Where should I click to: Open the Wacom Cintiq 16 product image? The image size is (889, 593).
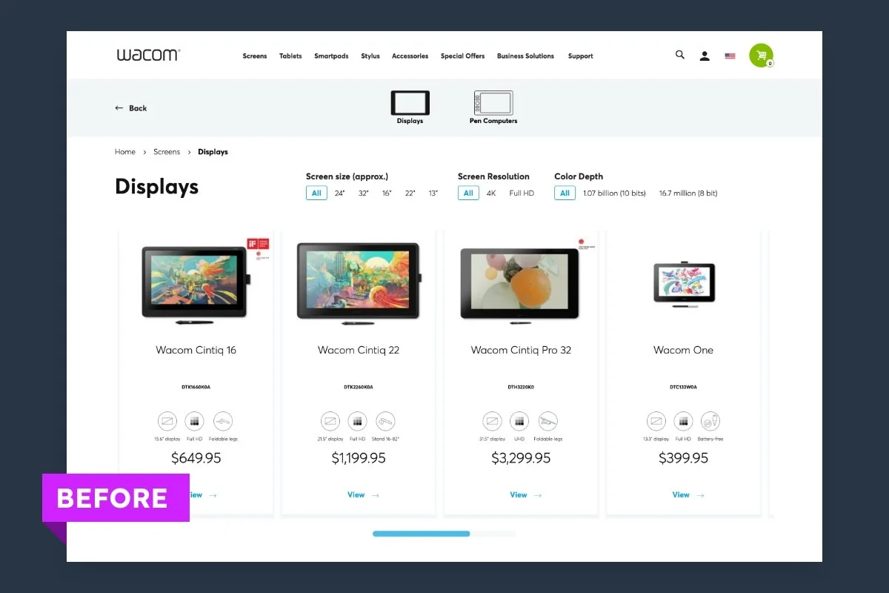(x=196, y=285)
